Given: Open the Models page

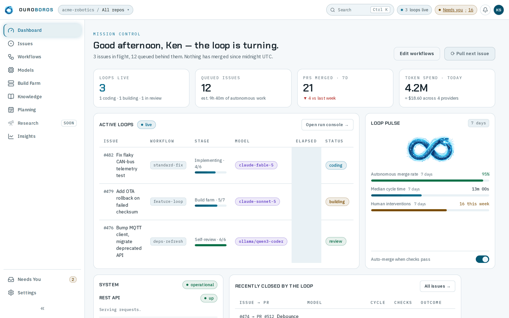Looking at the screenshot, I should [43, 70].
